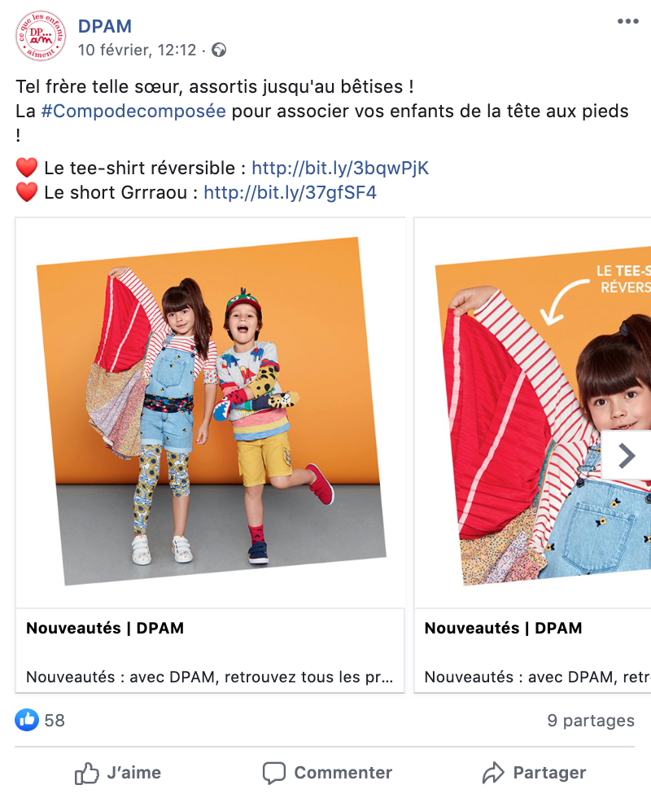Click the DPAM round logo avatar
Image resolution: width=651 pixels, height=798 pixels.
click(41, 36)
